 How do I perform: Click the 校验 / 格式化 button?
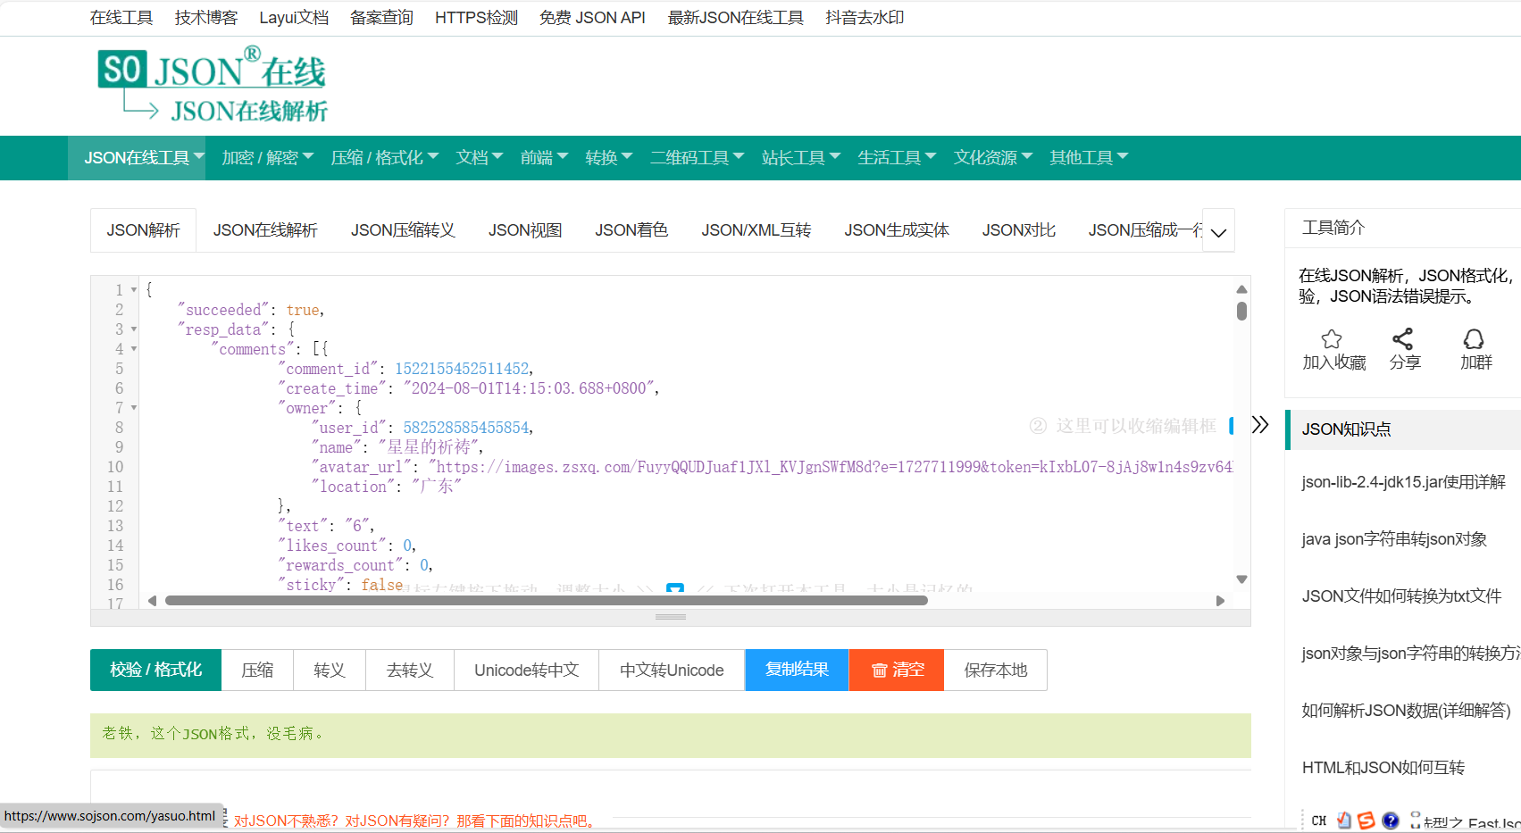tap(156, 670)
